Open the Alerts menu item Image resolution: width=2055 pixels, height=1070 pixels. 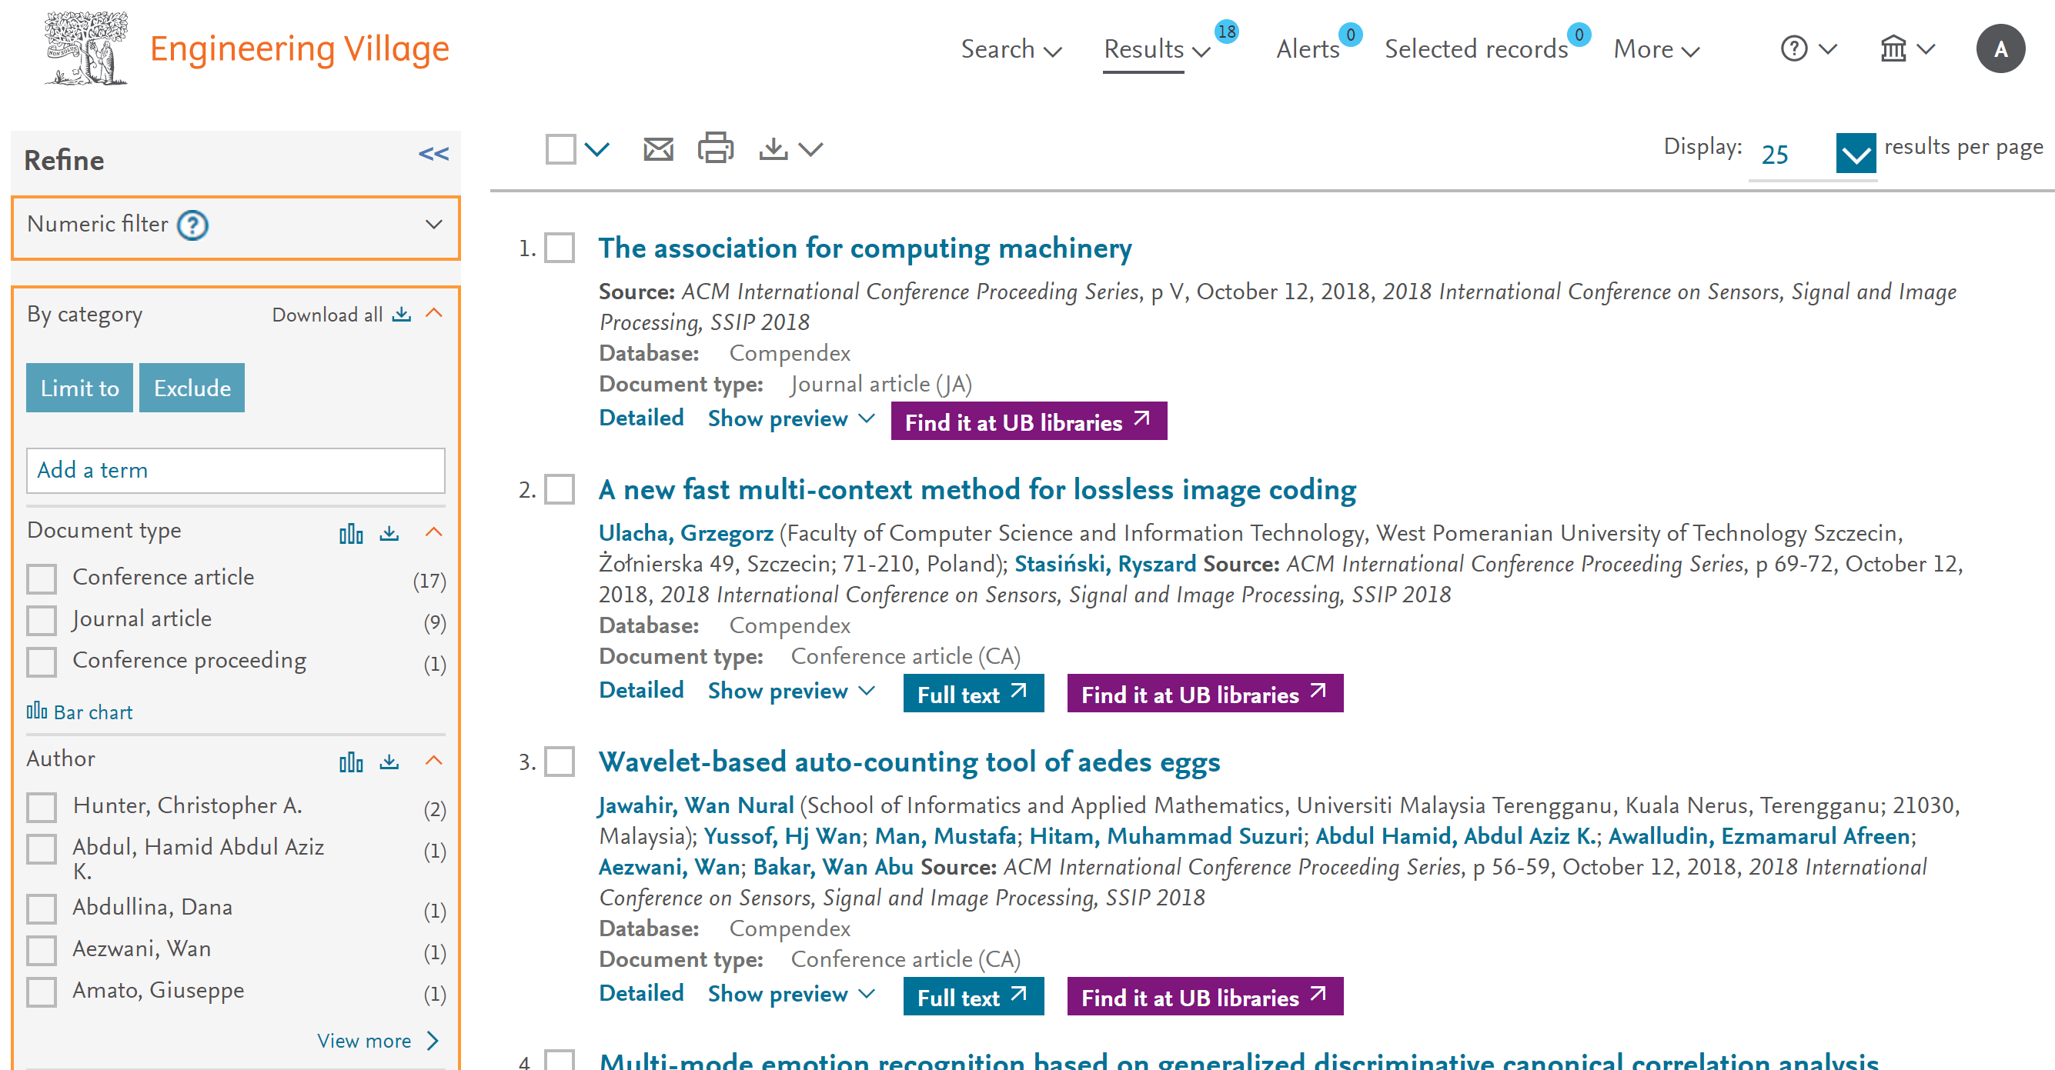tap(1308, 49)
